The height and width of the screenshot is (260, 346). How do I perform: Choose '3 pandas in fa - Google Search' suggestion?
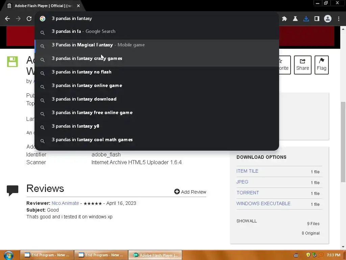point(157,31)
